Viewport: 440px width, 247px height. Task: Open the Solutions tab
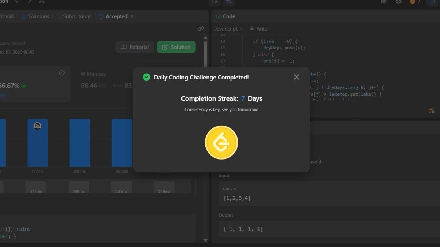(x=35, y=16)
